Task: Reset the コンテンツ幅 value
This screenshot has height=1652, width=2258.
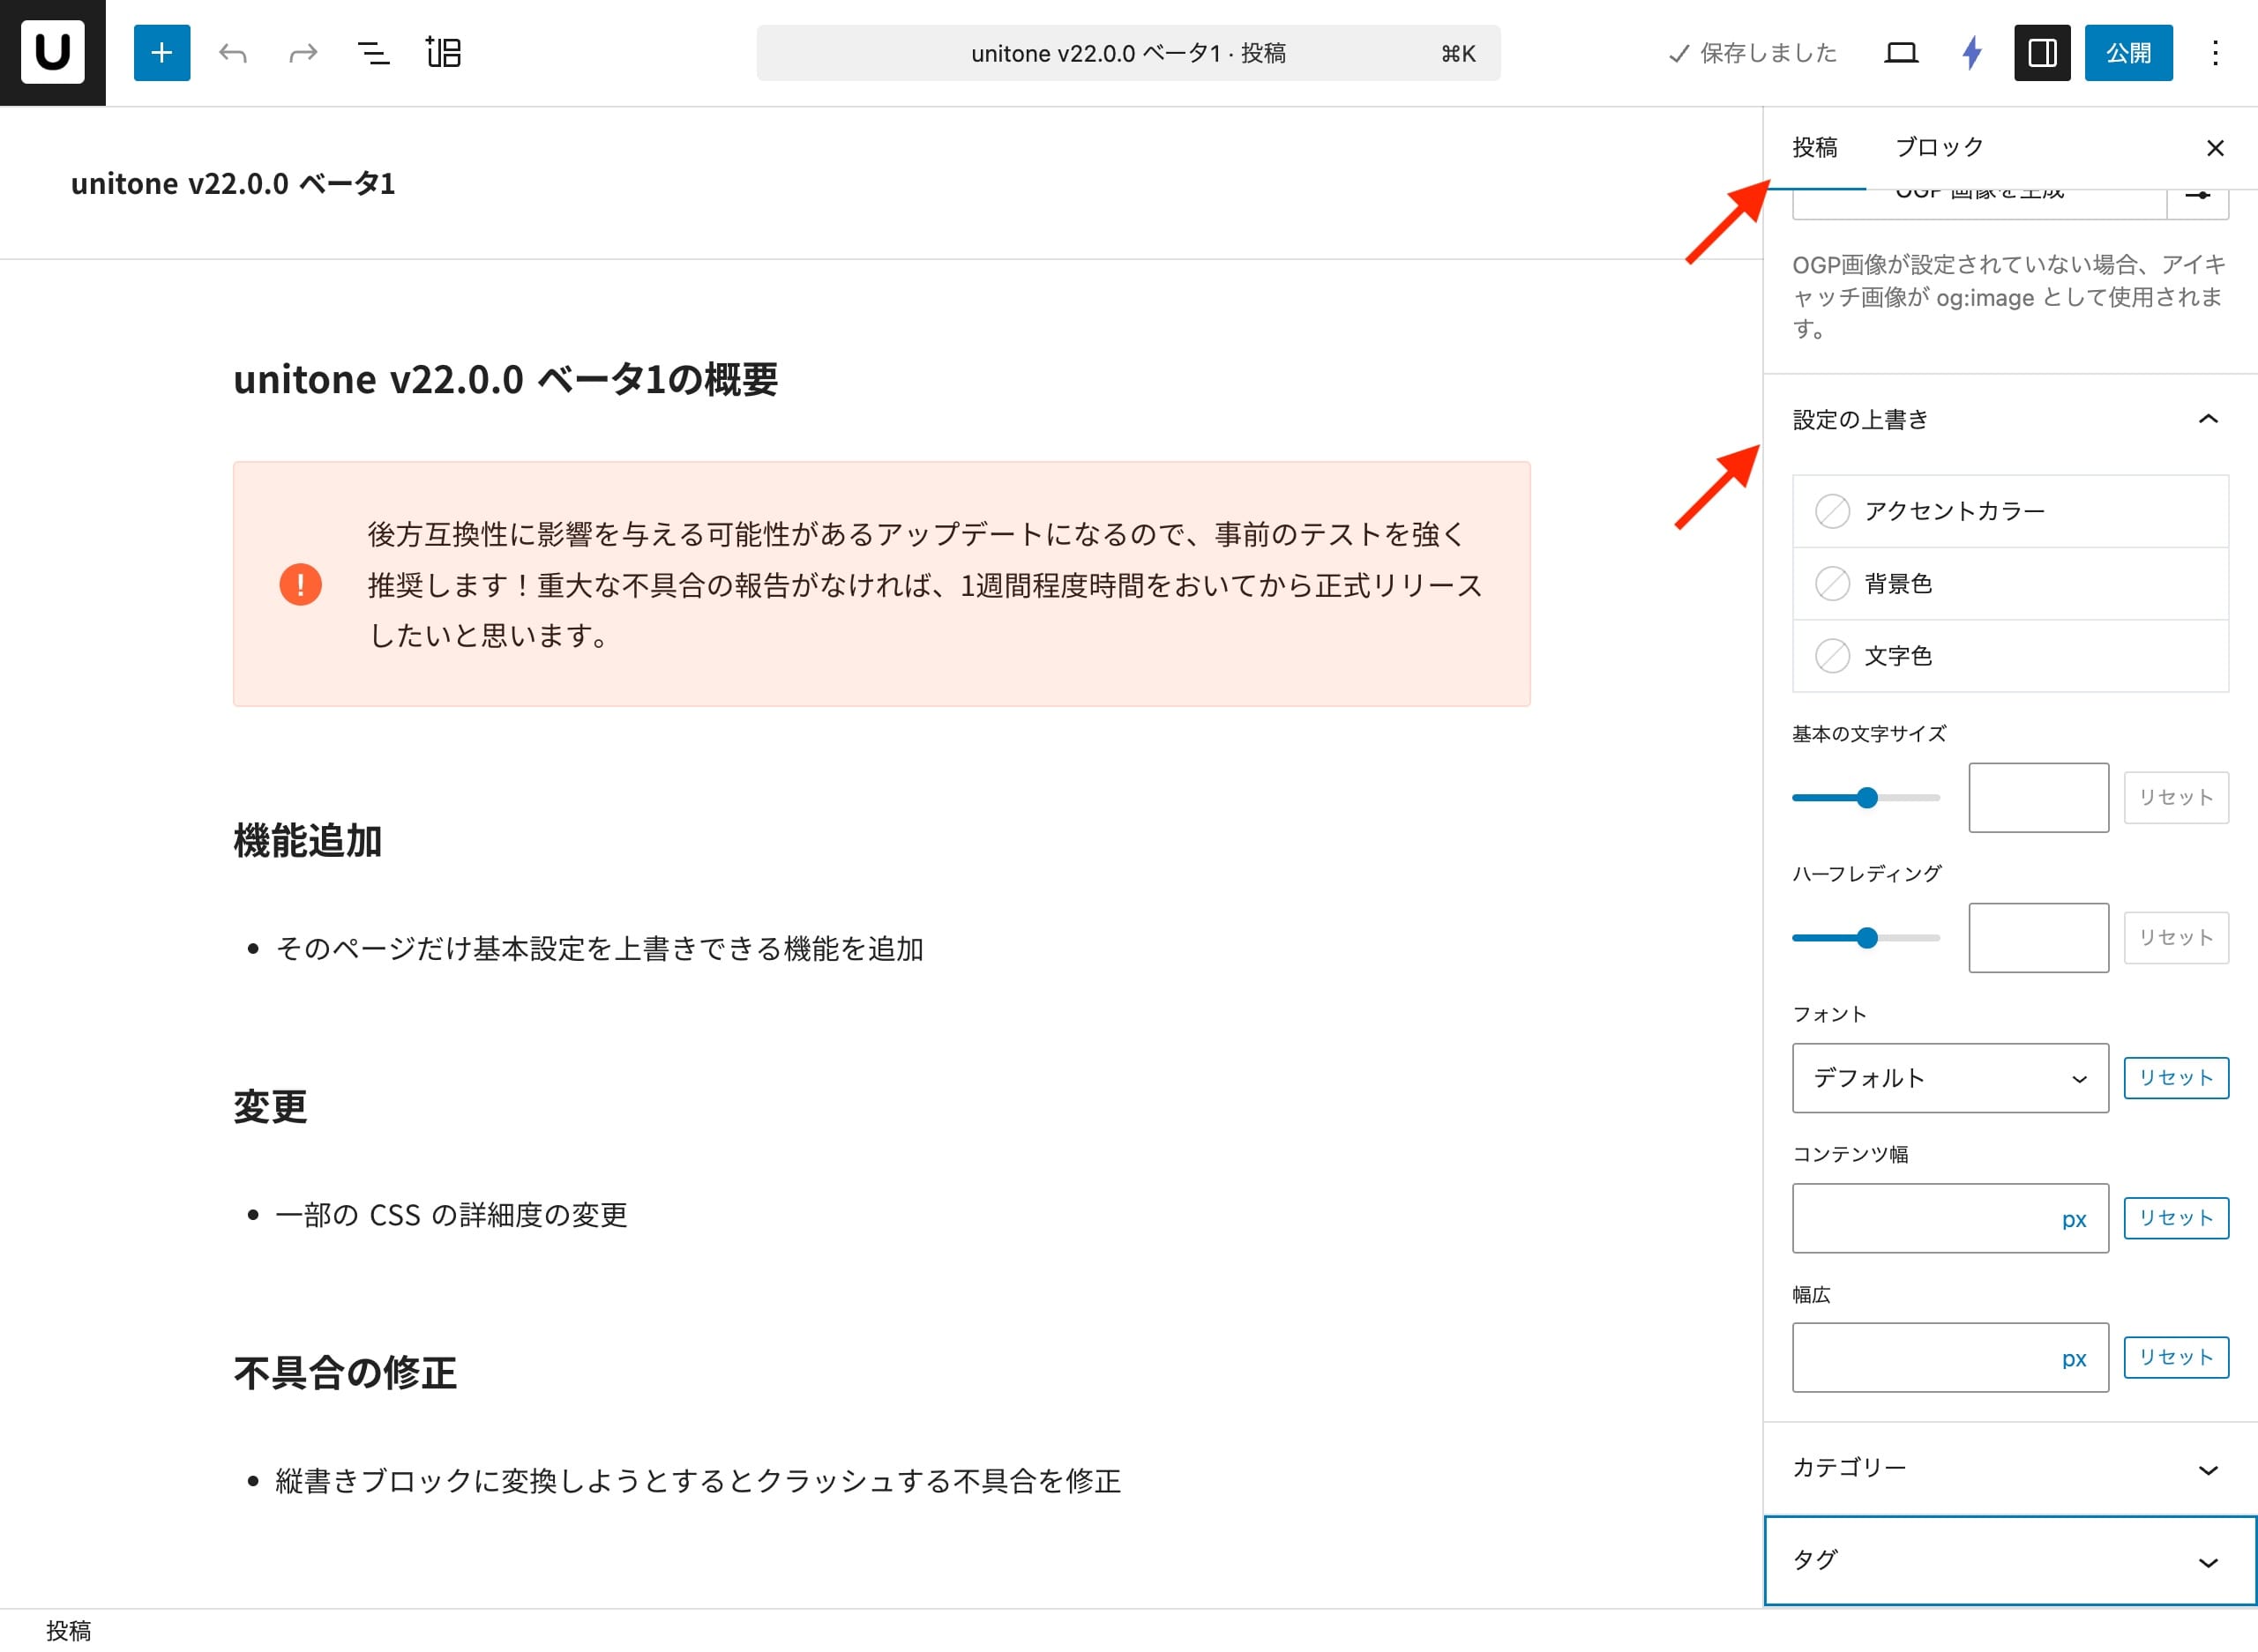Action: tap(2176, 1218)
